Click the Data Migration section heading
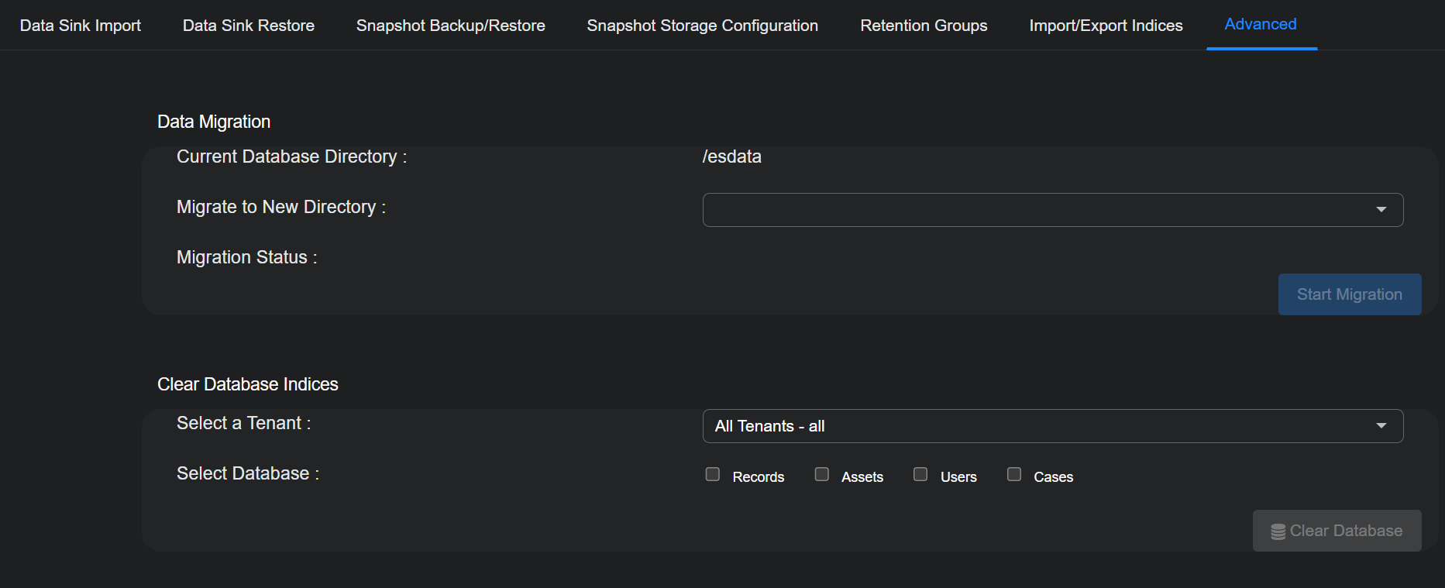The width and height of the screenshot is (1445, 588). click(214, 122)
